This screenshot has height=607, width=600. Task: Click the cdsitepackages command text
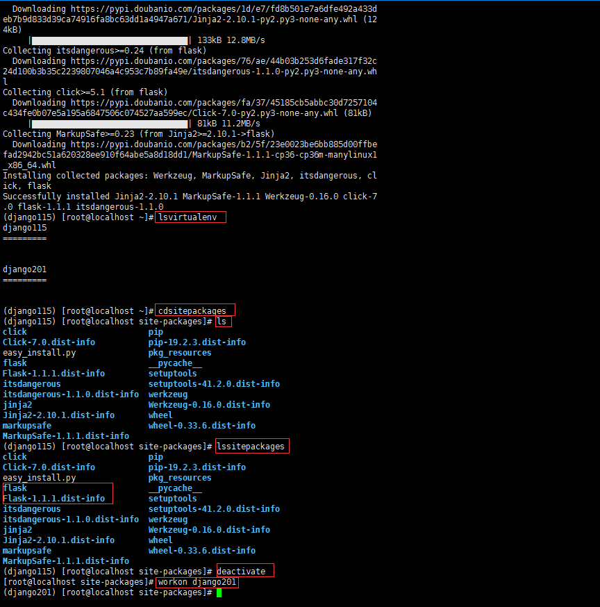pyautogui.click(x=192, y=311)
